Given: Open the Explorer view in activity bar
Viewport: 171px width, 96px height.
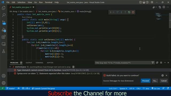Looking at the screenshot, I should (x=3, y=8).
